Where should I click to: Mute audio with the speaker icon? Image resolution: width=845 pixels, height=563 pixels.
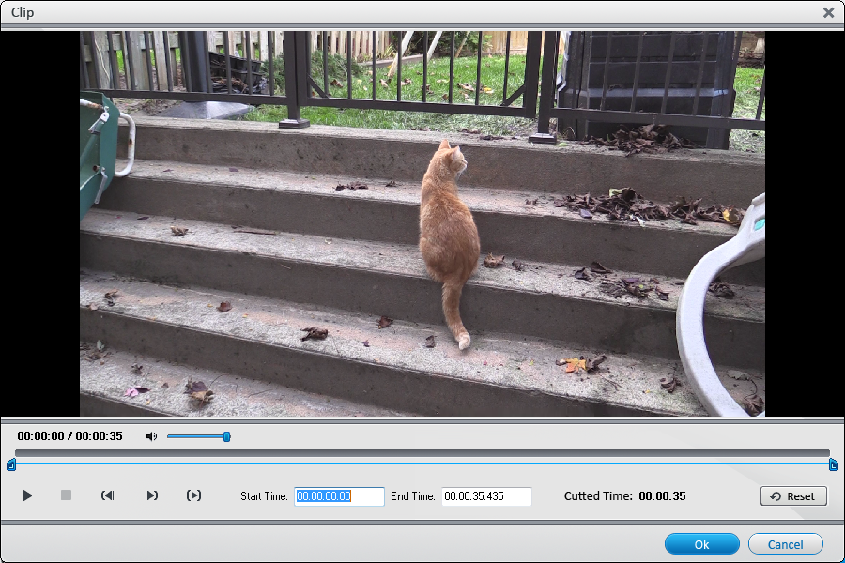coord(151,436)
